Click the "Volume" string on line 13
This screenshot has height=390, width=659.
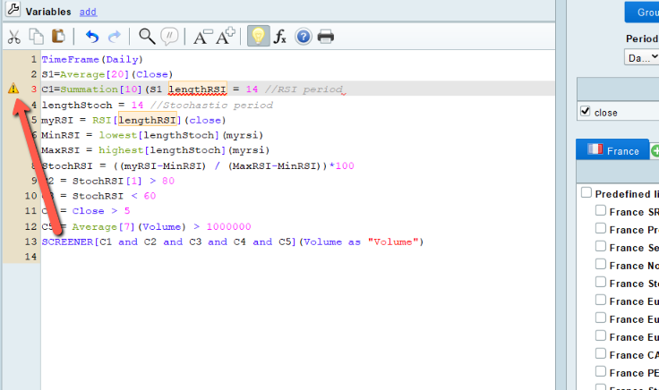393,242
